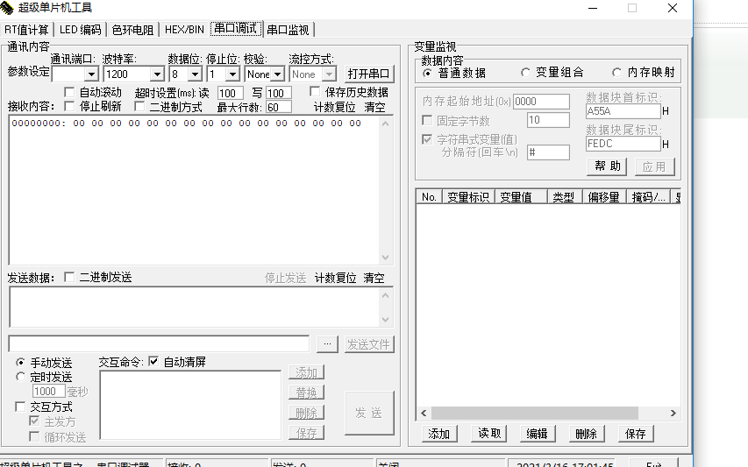The width and height of the screenshot is (748, 467).
Task: Open the HEX/BIN tab
Action: tap(184, 29)
